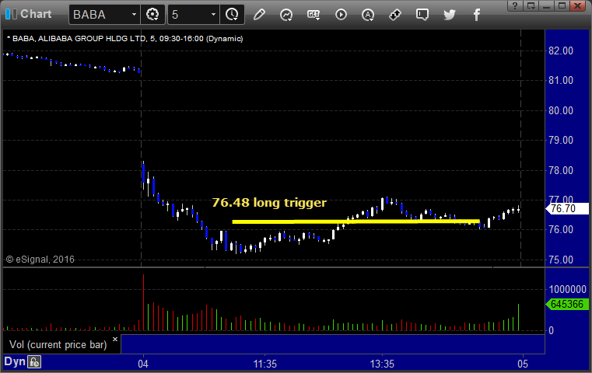Click the 11:35 time axis label
Viewport: 592px width, 373px height.
[x=265, y=364]
